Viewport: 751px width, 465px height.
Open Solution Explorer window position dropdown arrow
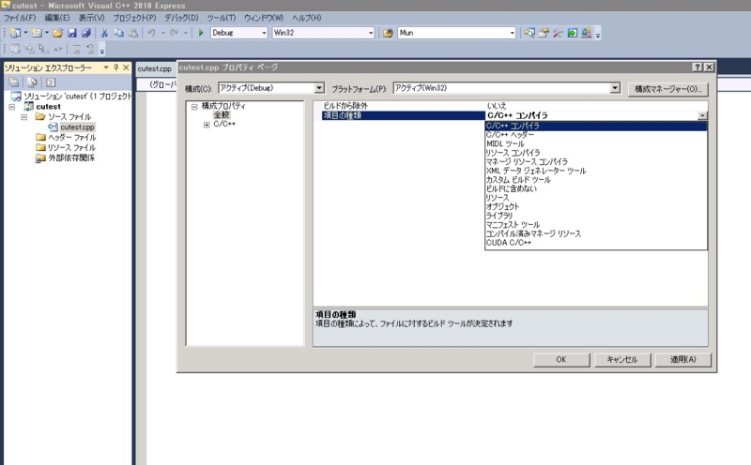[106, 67]
